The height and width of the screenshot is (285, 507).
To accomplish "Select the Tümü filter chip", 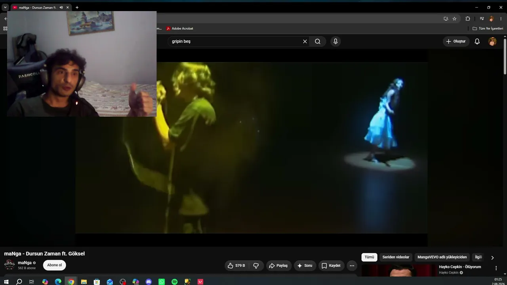I will pyautogui.click(x=369, y=257).
